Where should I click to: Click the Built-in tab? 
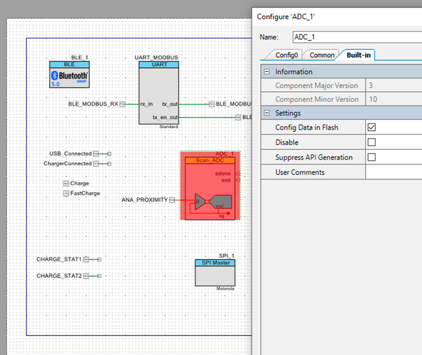click(358, 55)
